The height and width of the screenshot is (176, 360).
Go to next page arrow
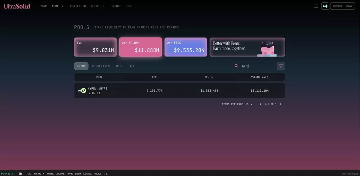280,104
